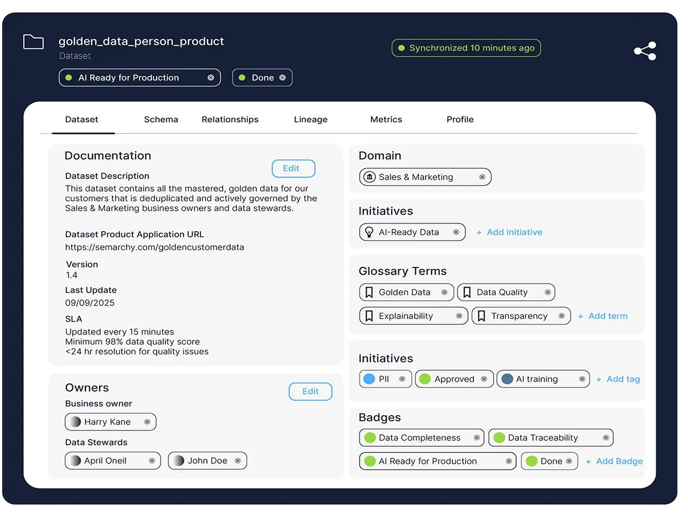Click Add tag link
688x517 pixels.
(x=618, y=379)
